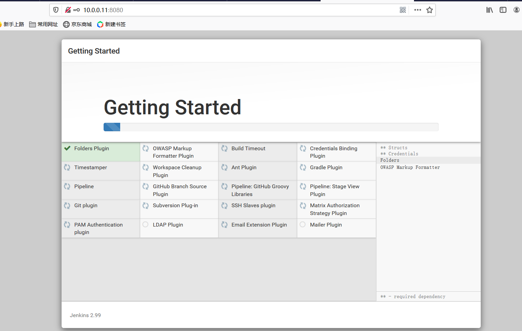Click the installation progress bar

pos(271,127)
